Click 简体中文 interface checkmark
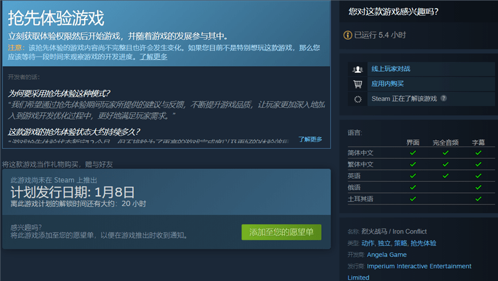Viewport: 498px width, 281px height. (413, 153)
